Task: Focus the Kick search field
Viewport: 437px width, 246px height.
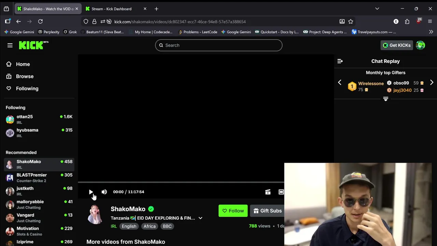Action: [x=218, y=45]
